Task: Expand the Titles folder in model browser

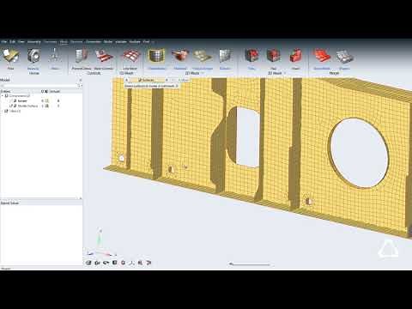Action: [3, 111]
